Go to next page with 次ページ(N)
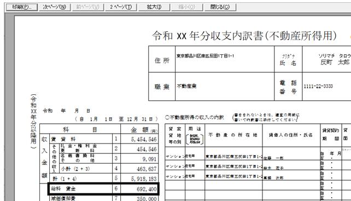The width and height of the screenshot is (351, 201). [54, 7]
